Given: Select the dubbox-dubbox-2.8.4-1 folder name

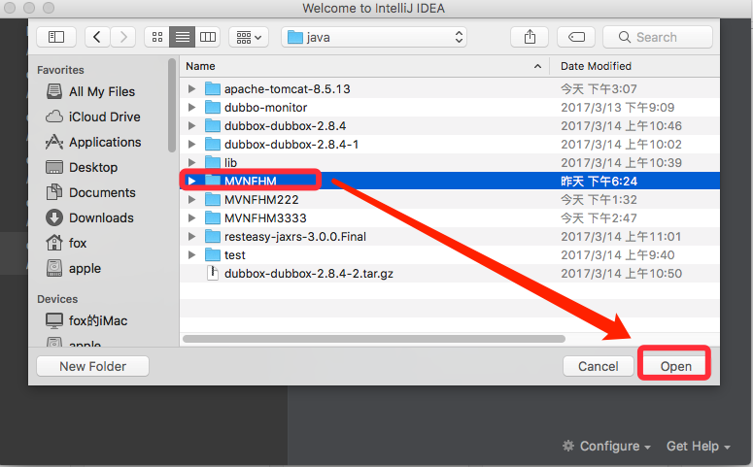Looking at the screenshot, I should pyautogui.click(x=291, y=144).
